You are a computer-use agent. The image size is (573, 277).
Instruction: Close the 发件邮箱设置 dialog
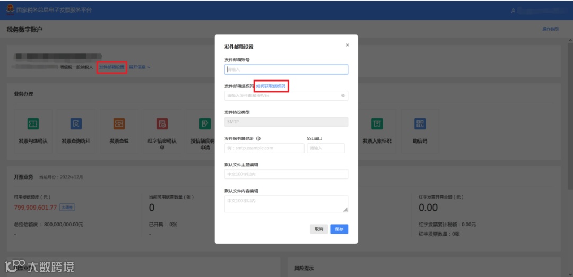(347, 45)
